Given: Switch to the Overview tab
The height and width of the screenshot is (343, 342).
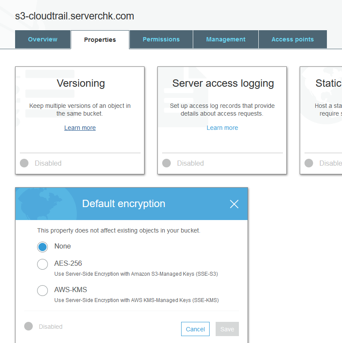Looking at the screenshot, I should (x=43, y=39).
